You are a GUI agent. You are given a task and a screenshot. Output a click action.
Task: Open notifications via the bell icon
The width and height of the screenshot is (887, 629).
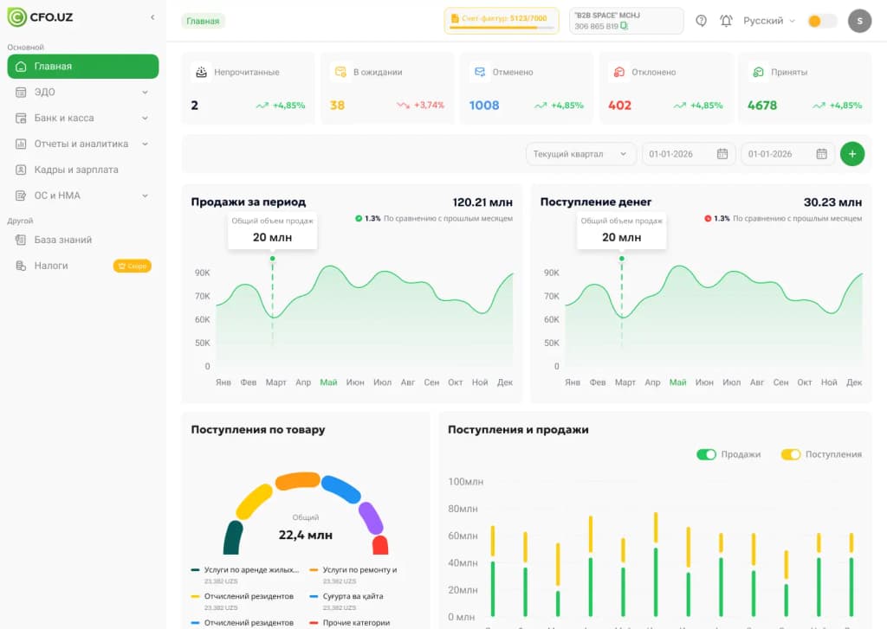(726, 20)
